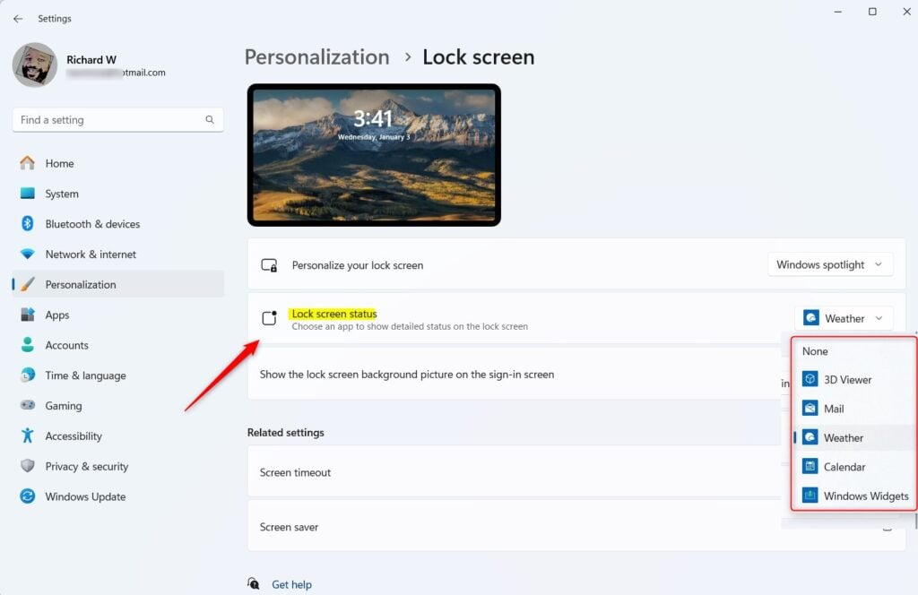Click the Personalize your lock screen icon

click(269, 265)
